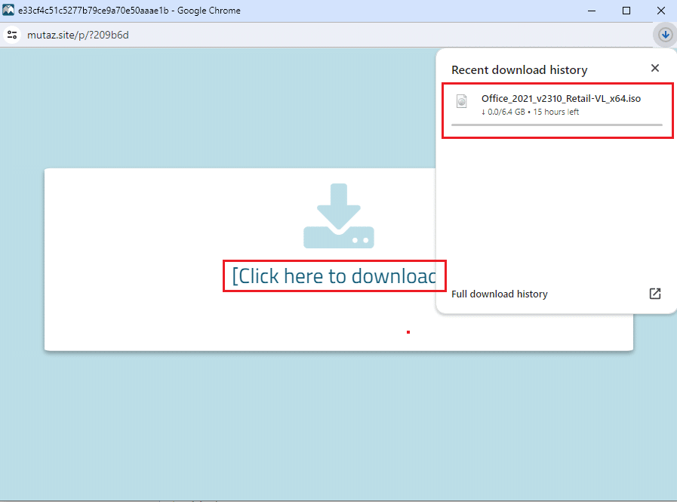Click the ISO file icon in downloads
Screen dimensions: 677x502
point(462,101)
